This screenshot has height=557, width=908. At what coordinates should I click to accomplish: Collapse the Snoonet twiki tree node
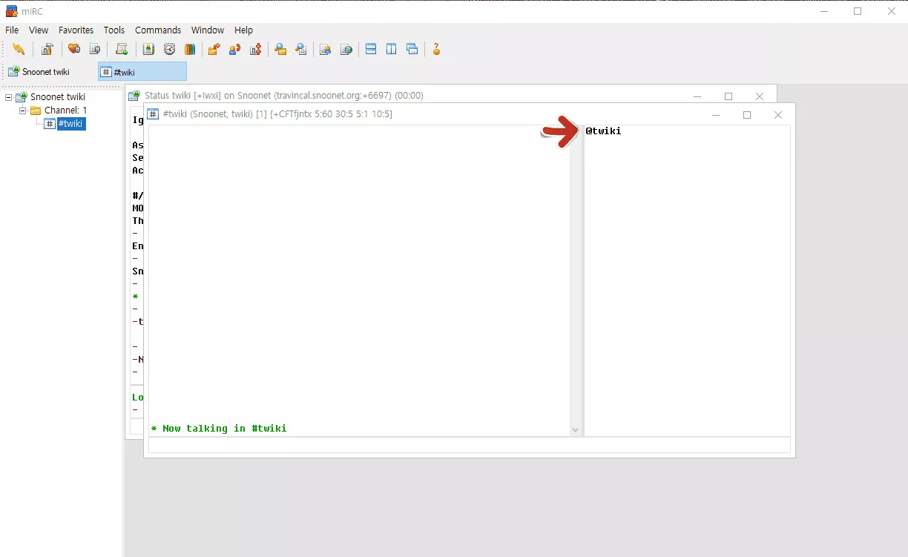coord(8,97)
